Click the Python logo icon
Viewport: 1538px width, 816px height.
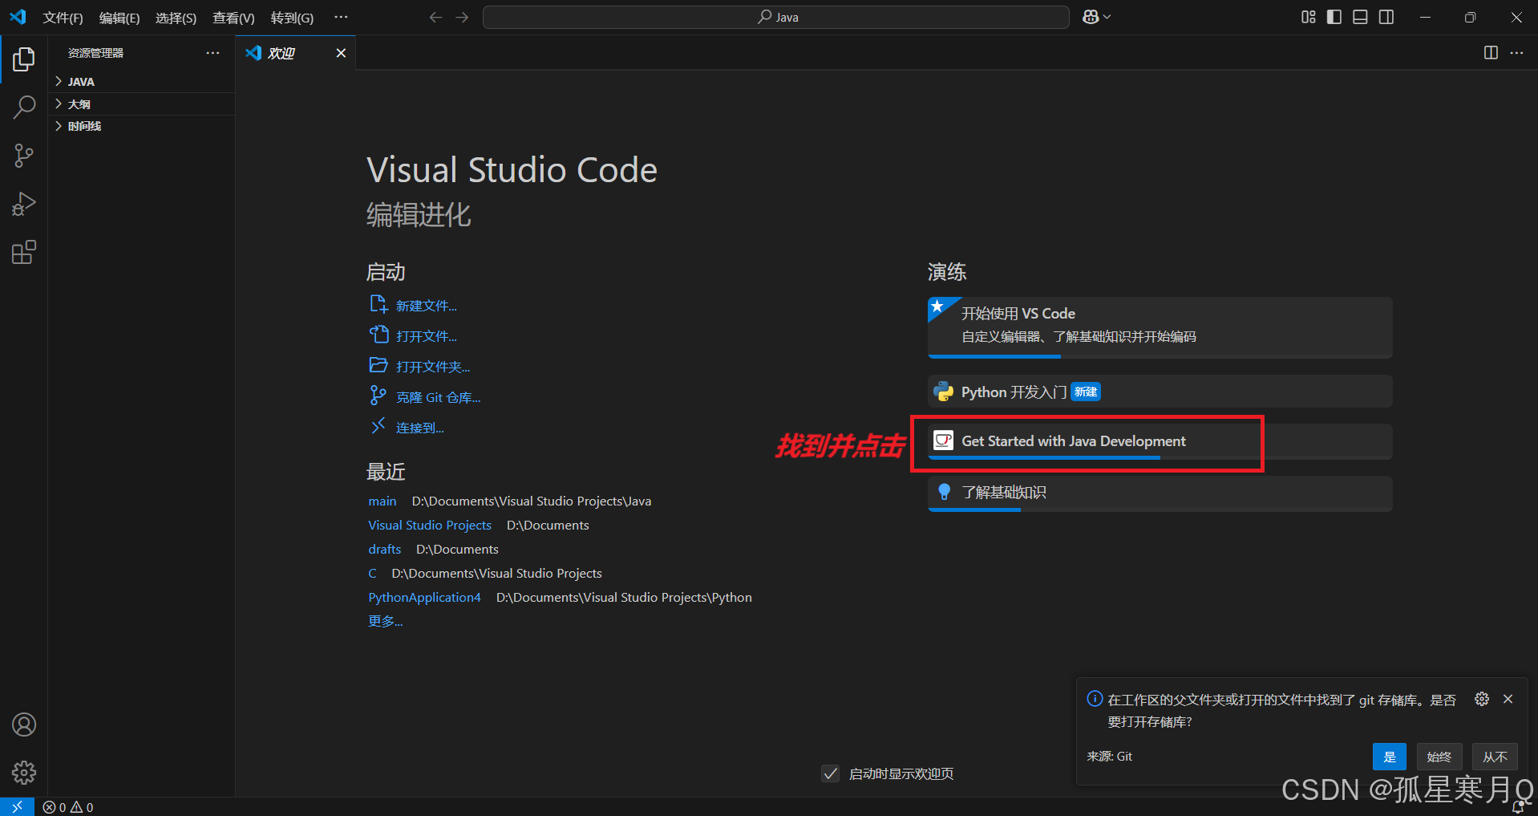tap(944, 392)
